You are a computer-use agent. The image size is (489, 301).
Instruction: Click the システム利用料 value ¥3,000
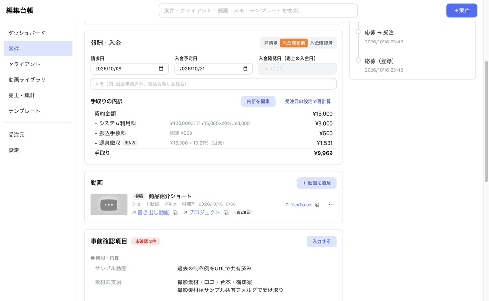tap(324, 124)
